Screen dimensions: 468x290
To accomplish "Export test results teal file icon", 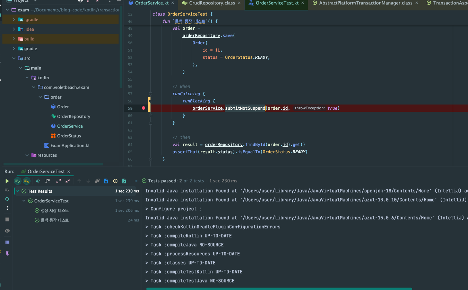I will coord(124,181).
